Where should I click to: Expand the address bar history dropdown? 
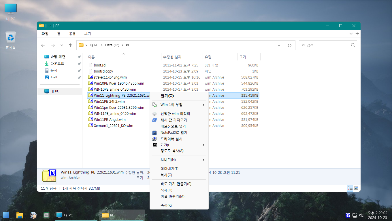[279, 45]
